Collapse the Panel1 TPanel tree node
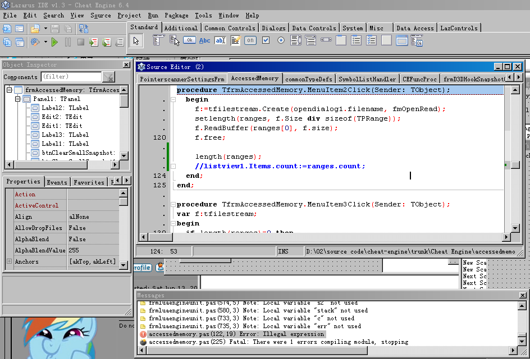Viewport: 530px width, 359px height. 18,99
